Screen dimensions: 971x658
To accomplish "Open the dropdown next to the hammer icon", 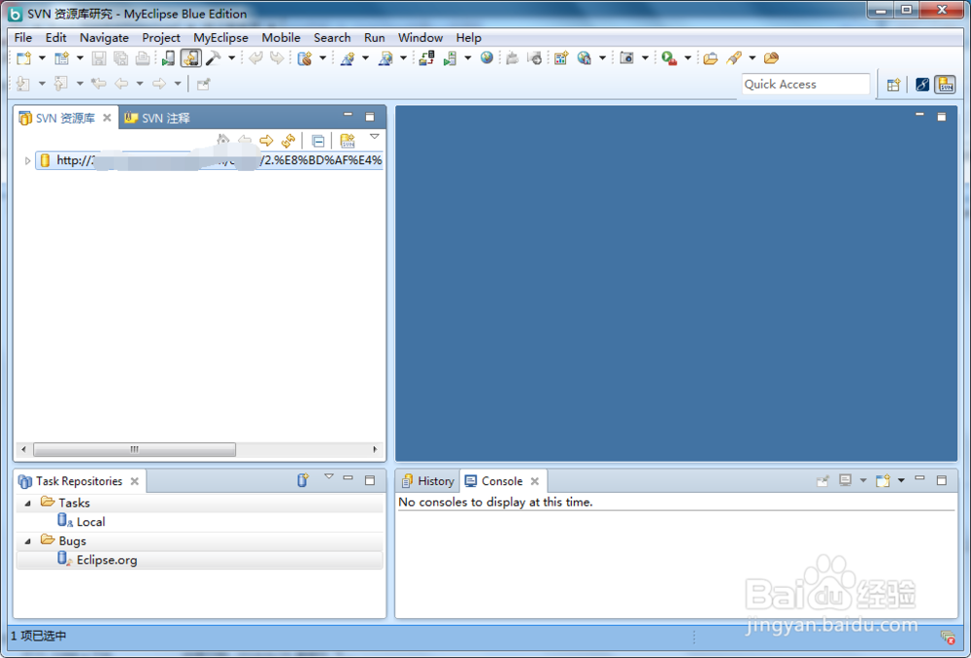I will (x=232, y=58).
